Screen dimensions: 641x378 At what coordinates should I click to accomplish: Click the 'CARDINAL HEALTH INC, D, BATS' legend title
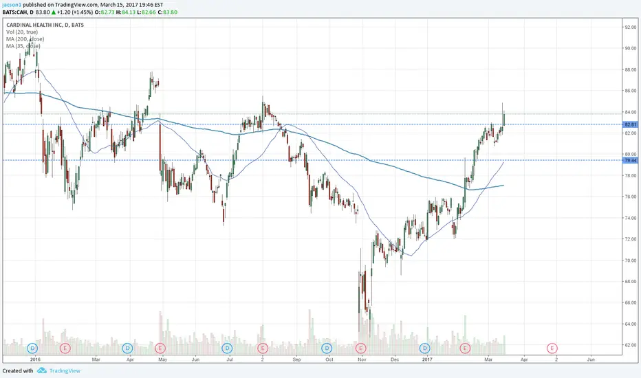(x=45, y=25)
